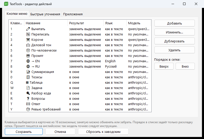This screenshot has width=204, height=139.
Task: Click the scissors icon next to Короче
Action: pyautogui.click(x=28, y=40)
